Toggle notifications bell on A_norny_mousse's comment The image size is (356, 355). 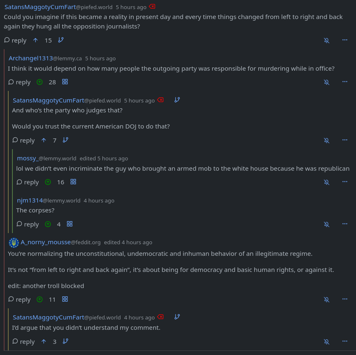[x=327, y=299]
